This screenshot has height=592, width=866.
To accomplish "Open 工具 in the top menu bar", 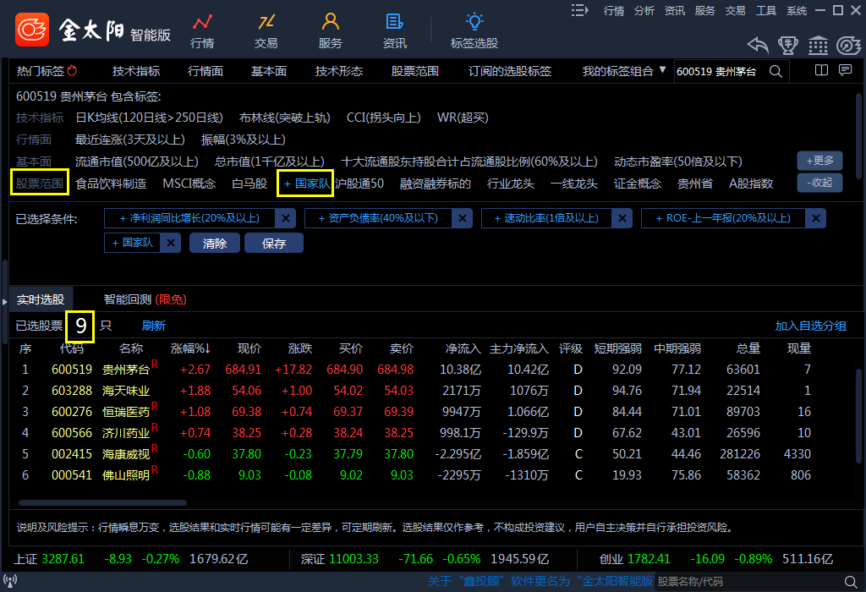I will 766,10.
